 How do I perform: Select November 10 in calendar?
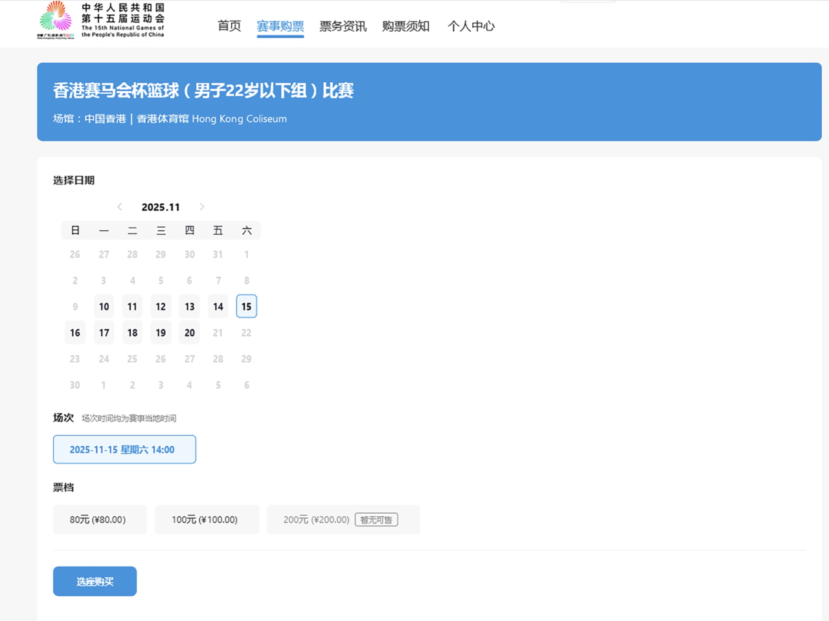(x=104, y=307)
